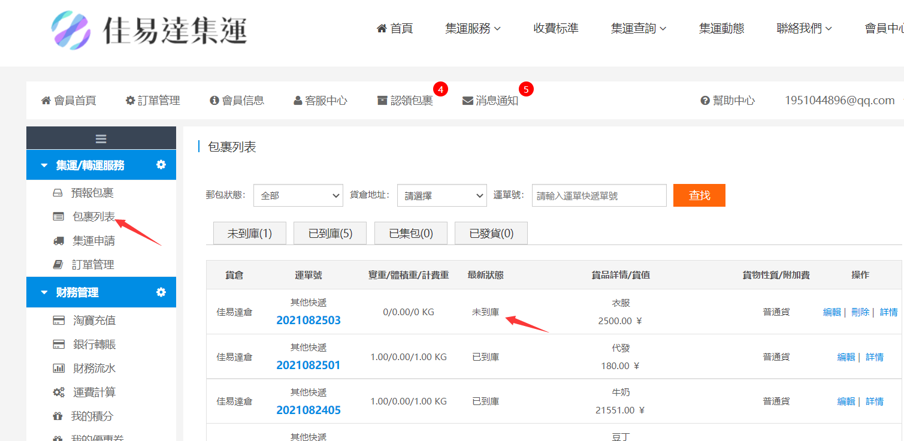This screenshot has height=441, width=904.
Task: Go to 會員中心 in top navigation
Action: coord(885,28)
